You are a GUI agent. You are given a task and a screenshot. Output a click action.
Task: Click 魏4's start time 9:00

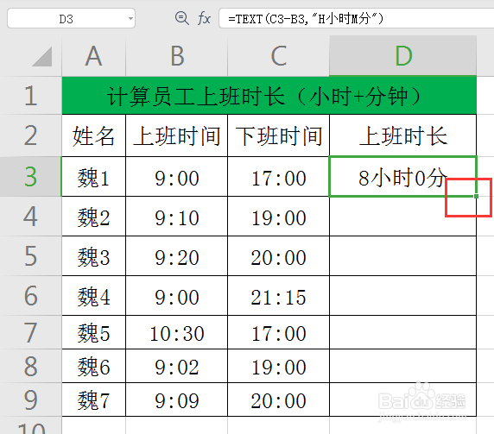176,296
